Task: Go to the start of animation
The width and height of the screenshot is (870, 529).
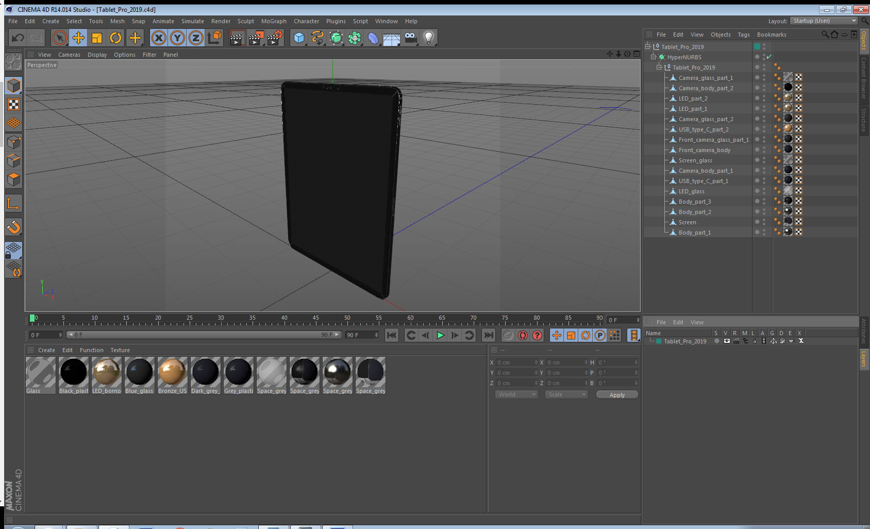Action: coord(392,335)
